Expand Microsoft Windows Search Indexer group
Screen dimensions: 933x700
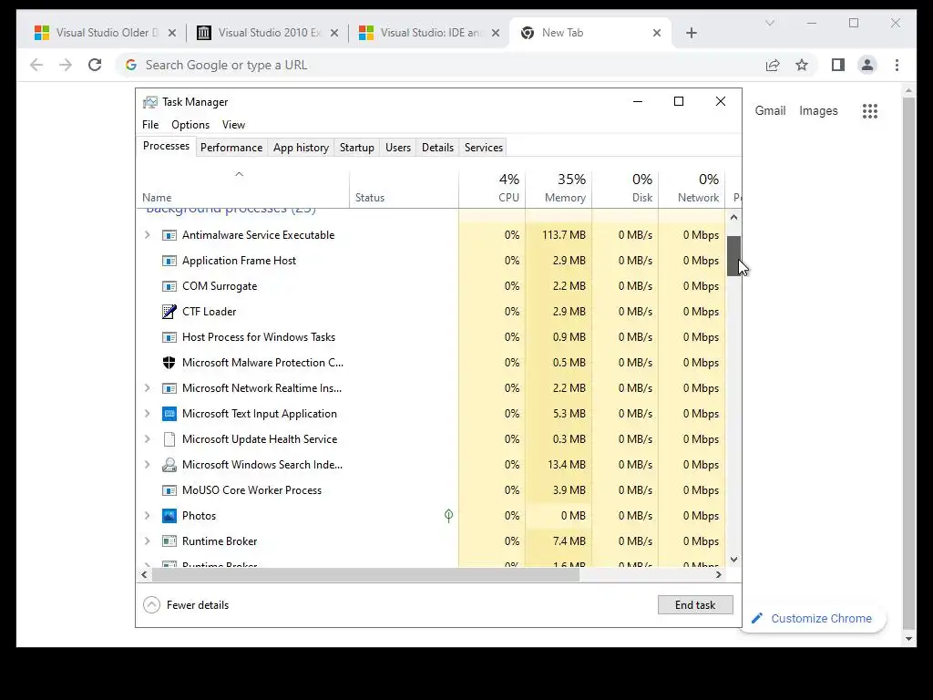click(148, 465)
